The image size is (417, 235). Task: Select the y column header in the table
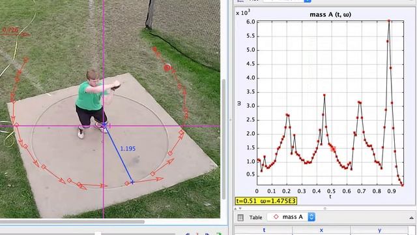379,230
